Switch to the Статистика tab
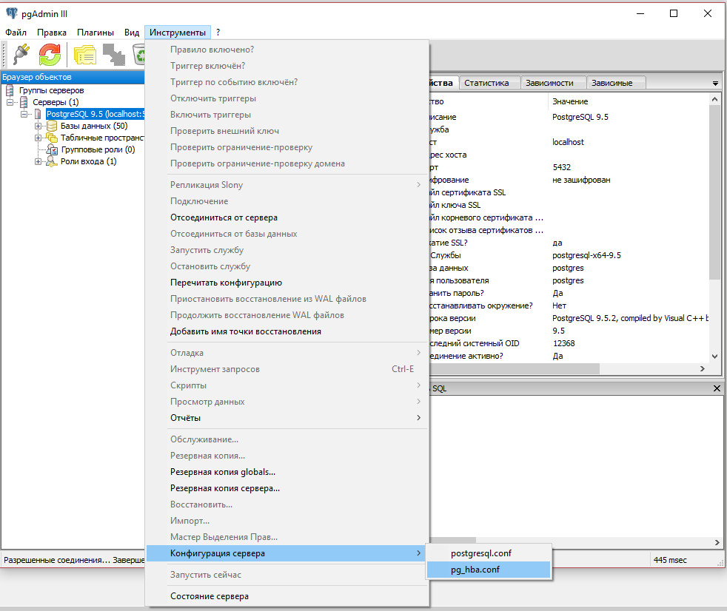Image resolution: width=727 pixels, height=611 pixels. click(x=486, y=83)
